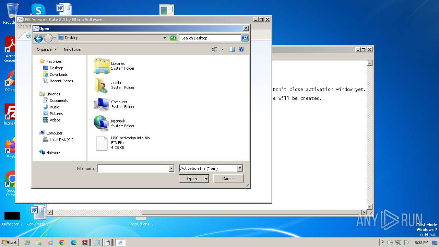Select the Libraries system folder icon
Screen dimensions: 439x247
tap(102, 66)
